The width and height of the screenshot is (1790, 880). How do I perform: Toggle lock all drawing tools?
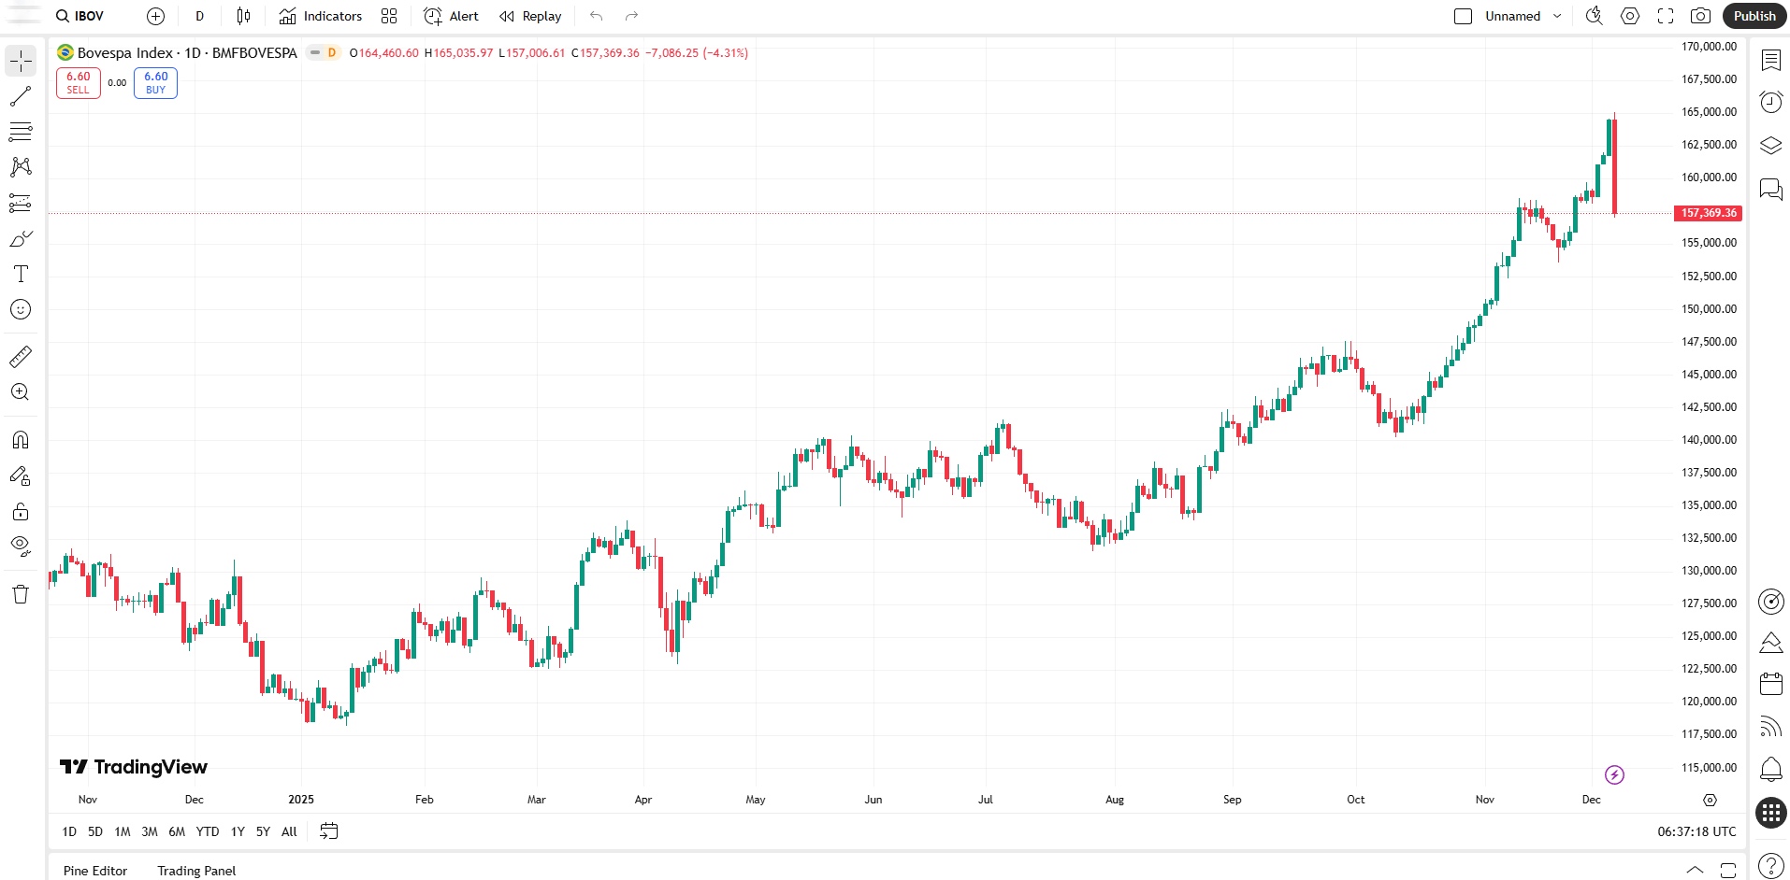point(21,511)
